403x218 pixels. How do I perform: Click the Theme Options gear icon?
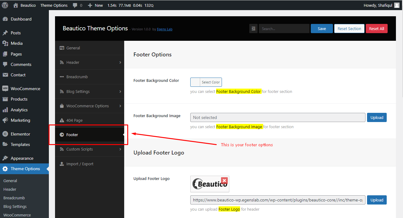pyautogui.click(x=5, y=169)
